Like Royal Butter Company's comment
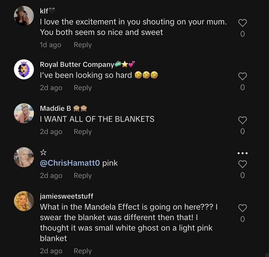This screenshot has width=269, height=257. [242, 76]
